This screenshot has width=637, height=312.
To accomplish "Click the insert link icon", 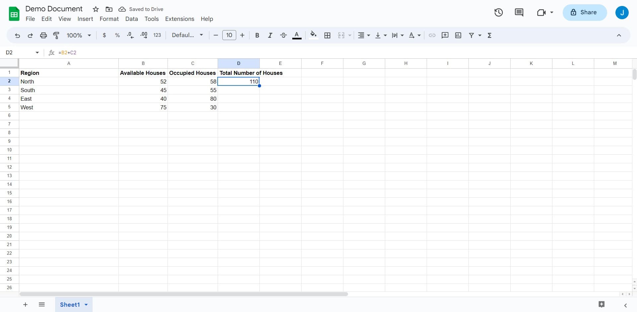I will point(432,35).
